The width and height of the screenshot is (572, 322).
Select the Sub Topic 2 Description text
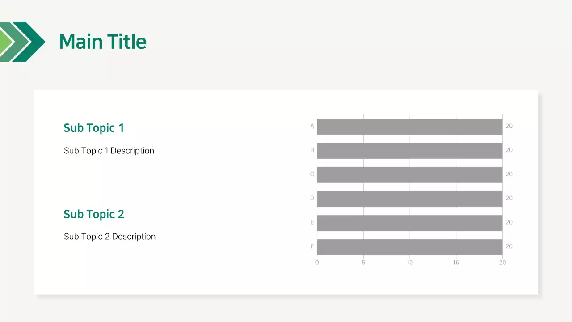[x=110, y=237]
